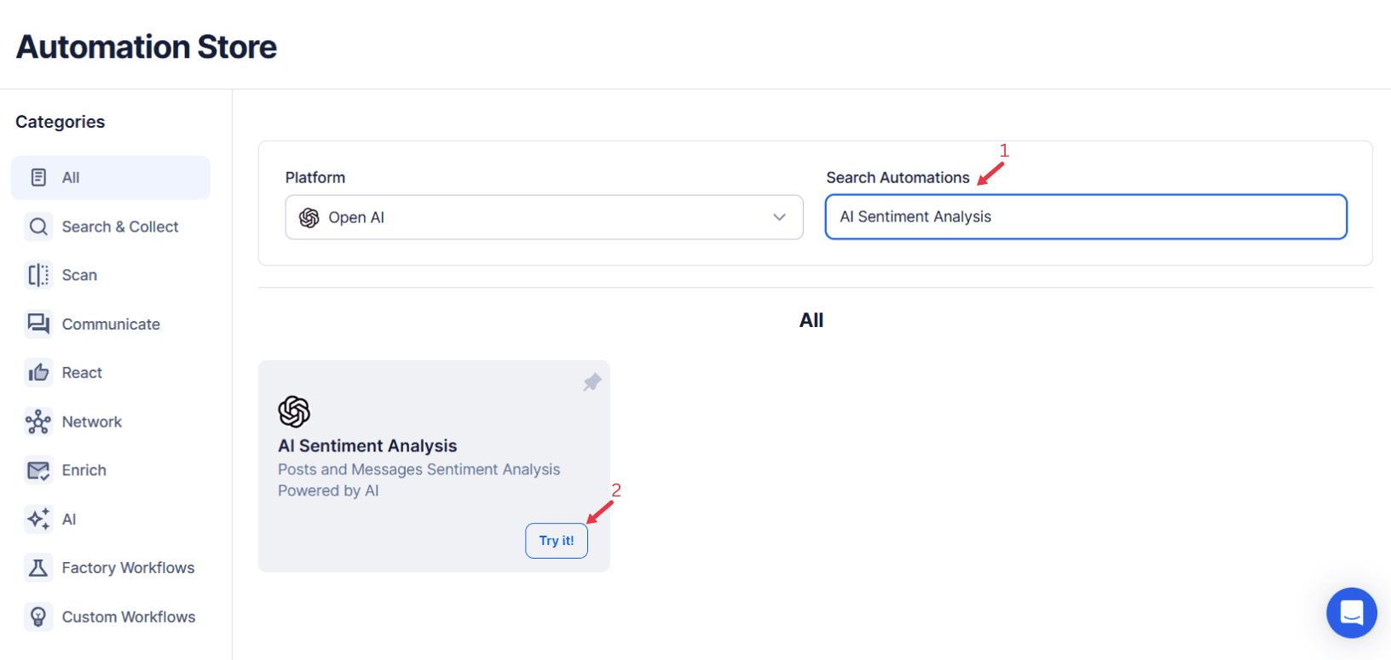Click the Custom Workflows lightbulb icon
The image size is (1391, 660).
[x=38, y=617]
